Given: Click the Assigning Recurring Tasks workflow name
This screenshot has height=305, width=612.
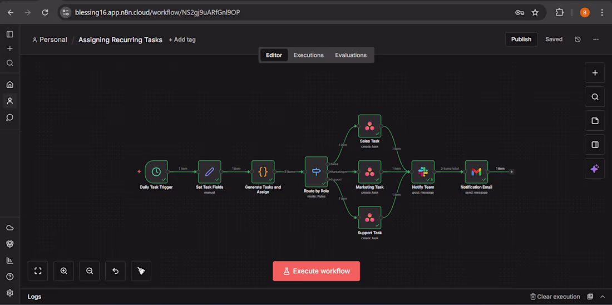Looking at the screenshot, I should tap(120, 40).
